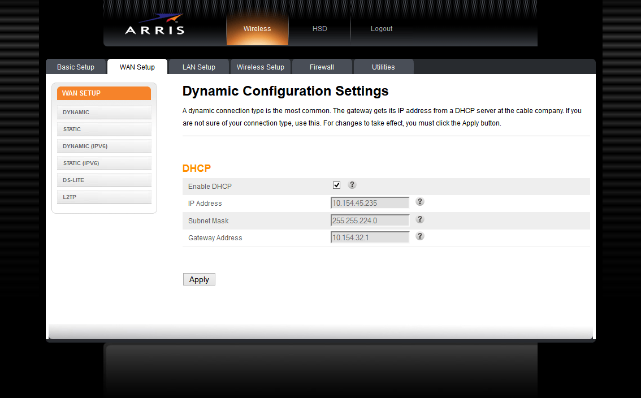Open the Utilities tab

[x=383, y=67]
